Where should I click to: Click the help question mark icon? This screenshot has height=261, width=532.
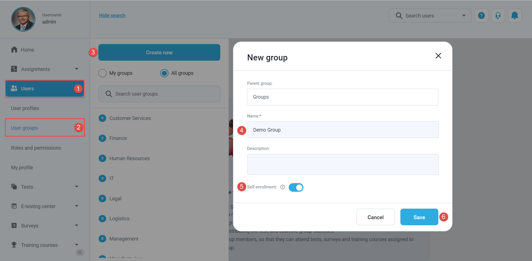(x=481, y=16)
